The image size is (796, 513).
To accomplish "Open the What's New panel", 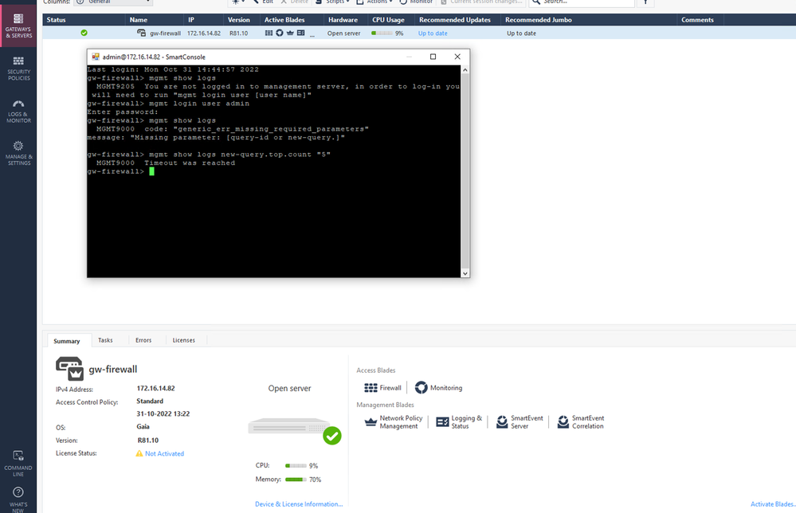I will (x=18, y=499).
